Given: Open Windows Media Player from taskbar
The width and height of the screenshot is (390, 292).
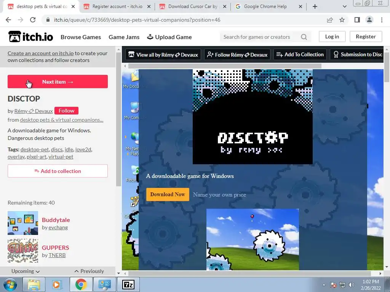Looking at the screenshot, I should coord(57,284).
